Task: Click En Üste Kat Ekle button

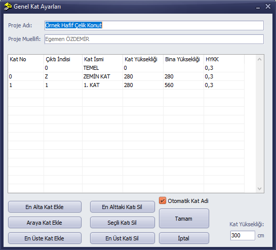Action: tap(45, 238)
